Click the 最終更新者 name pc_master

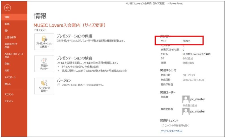click(197, 112)
